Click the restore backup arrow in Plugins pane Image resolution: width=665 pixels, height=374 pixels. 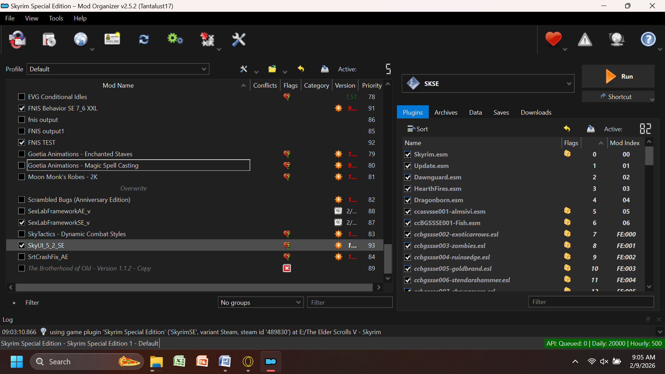click(567, 129)
